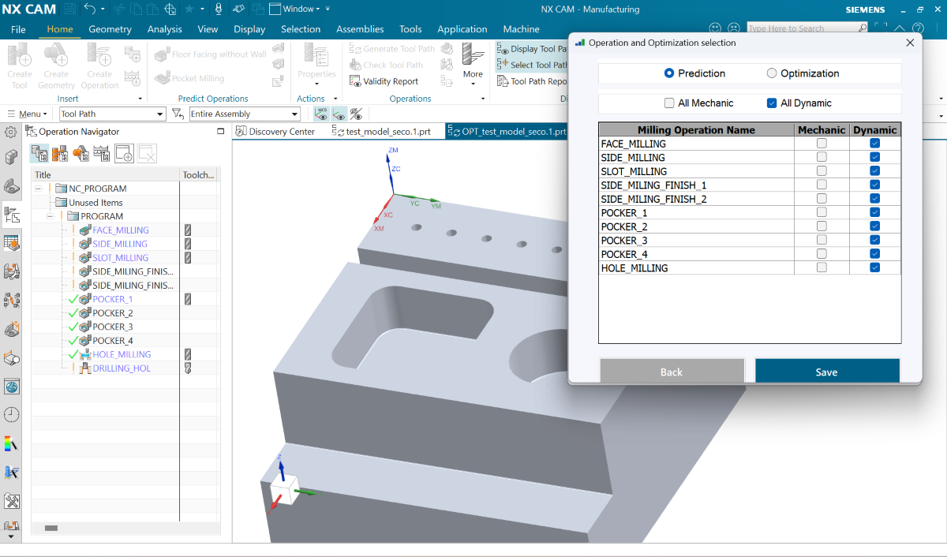Viewport: 947px width, 557px height.
Task: Open the History clock icon in resource bar
Action: 11,415
